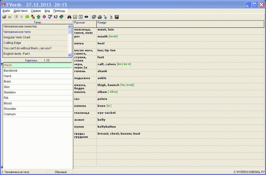Click the ABC spell check icon
The width and height of the screenshot is (266, 175).
(x=50, y=17)
